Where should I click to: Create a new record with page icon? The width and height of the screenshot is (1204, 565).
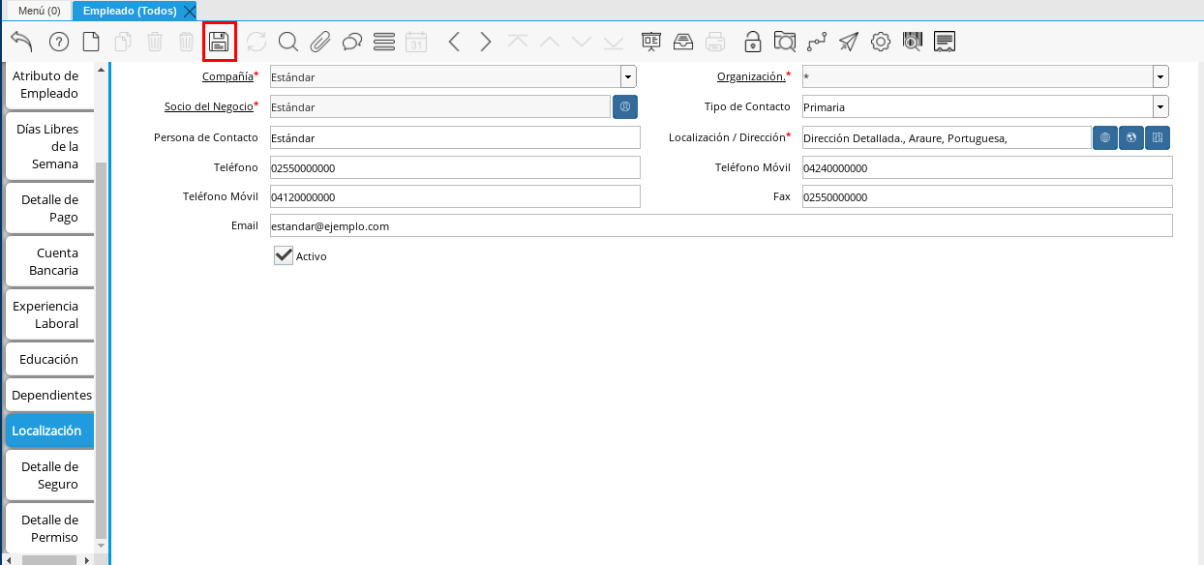[x=90, y=42]
